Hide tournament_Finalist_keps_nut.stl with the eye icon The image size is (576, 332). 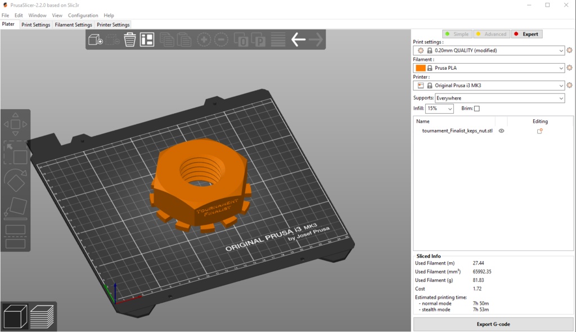(501, 131)
